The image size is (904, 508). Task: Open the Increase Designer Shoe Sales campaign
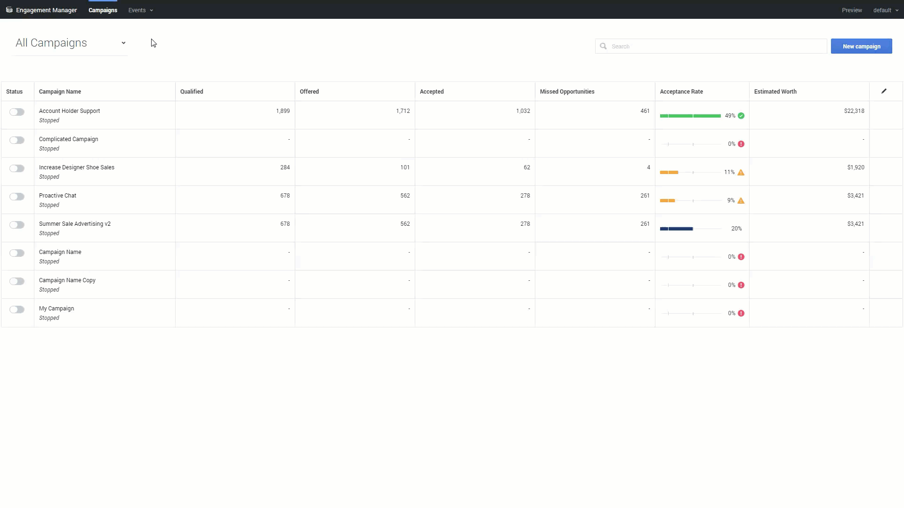point(77,167)
